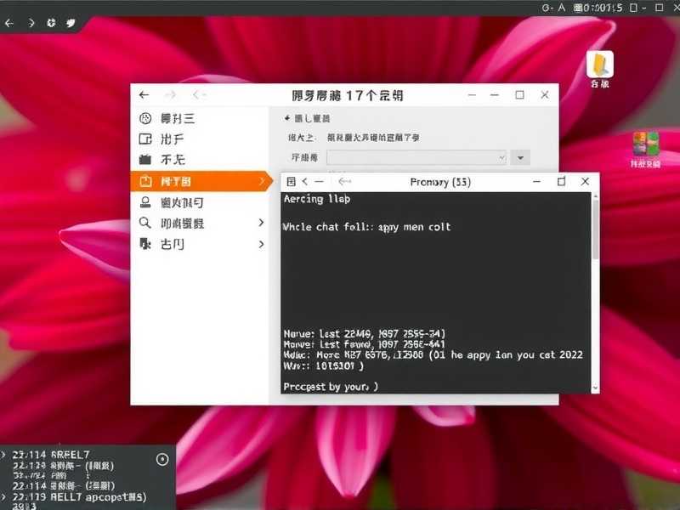Open the file type dropdown in the file manager
Image resolution: width=680 pixels, height=510 pixels.
(x=521, y=157)
